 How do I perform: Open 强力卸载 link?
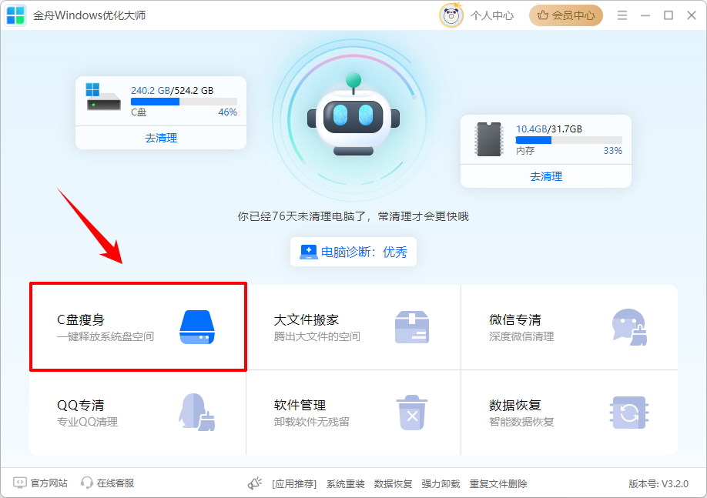(x=441, y=483)
